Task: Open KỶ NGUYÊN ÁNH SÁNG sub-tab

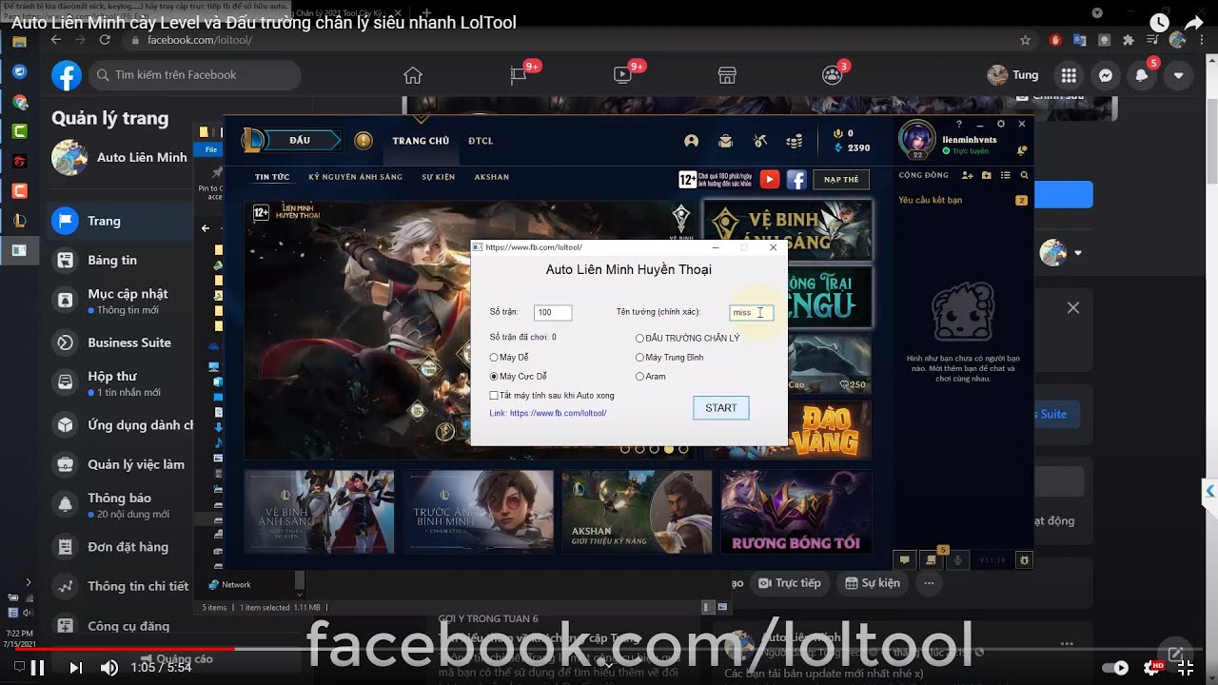Action: (x=355, y=177)
